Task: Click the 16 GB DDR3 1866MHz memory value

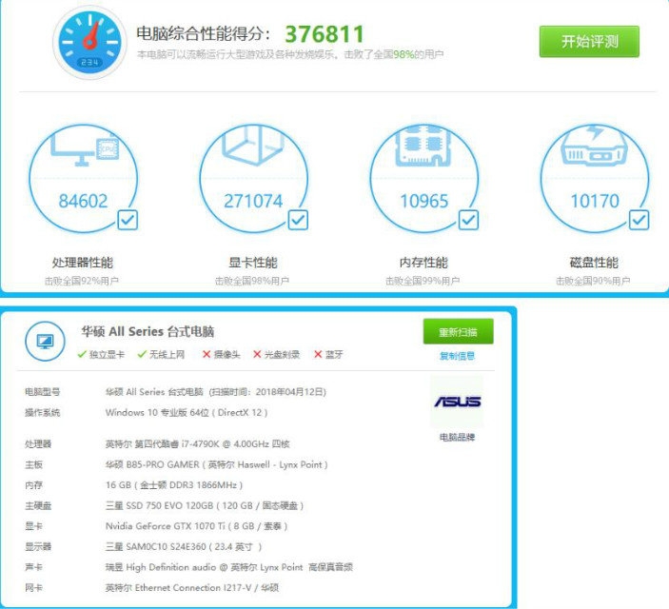Action: 174,484
